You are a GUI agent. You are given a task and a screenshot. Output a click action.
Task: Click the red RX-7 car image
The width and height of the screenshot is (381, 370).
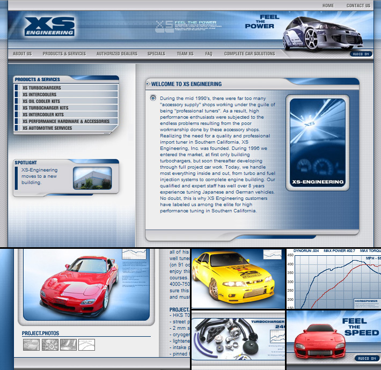79,286
